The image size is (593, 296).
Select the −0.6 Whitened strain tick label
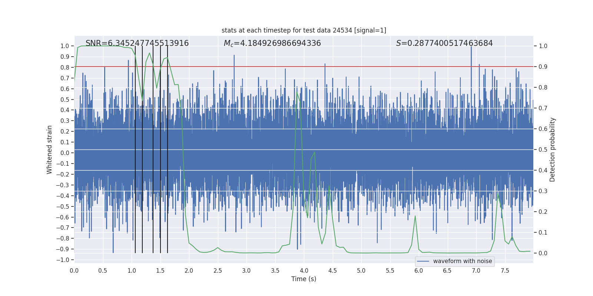[63, 217]
